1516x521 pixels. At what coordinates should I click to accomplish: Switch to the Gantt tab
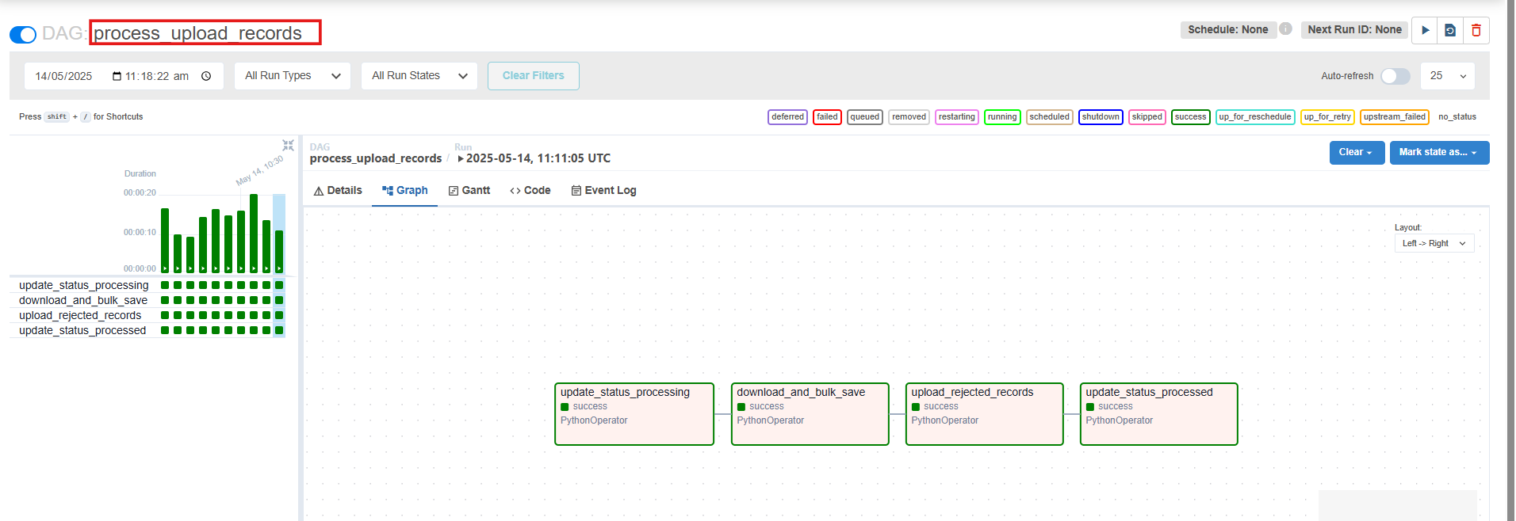point(469,191)
